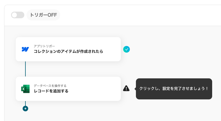The height and width of the screenshot is (121, 221).
Task: Click the クリックし、設定を完了させましょう！ tooltip
Action: pos(174,89)
